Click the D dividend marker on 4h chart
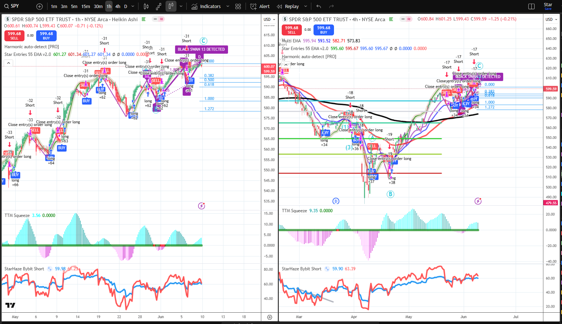The width and height of the screenshot is (562, 324). click(x=336, y=201)
